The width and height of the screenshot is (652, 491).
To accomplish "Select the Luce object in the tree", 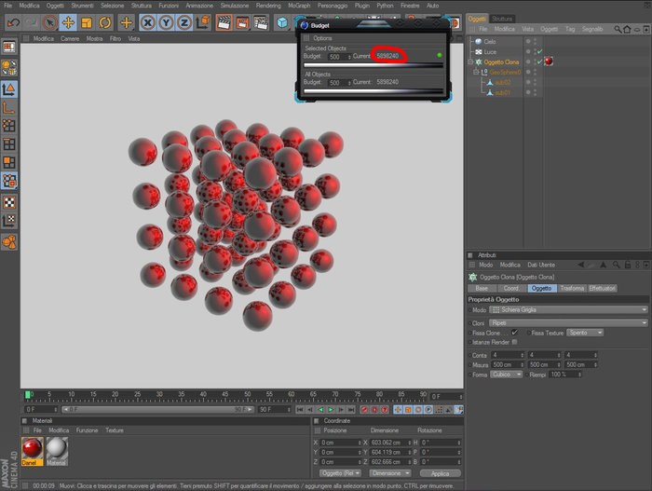I will click(490, 52).
